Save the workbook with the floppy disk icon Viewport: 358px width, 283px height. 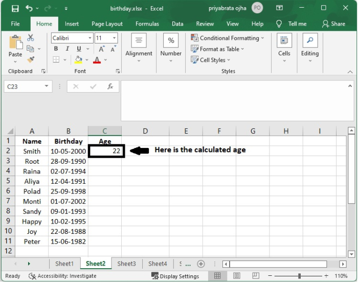(15, 9)
